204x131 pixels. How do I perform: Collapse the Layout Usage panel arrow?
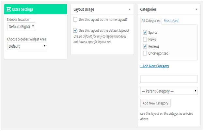coord(130,9)
